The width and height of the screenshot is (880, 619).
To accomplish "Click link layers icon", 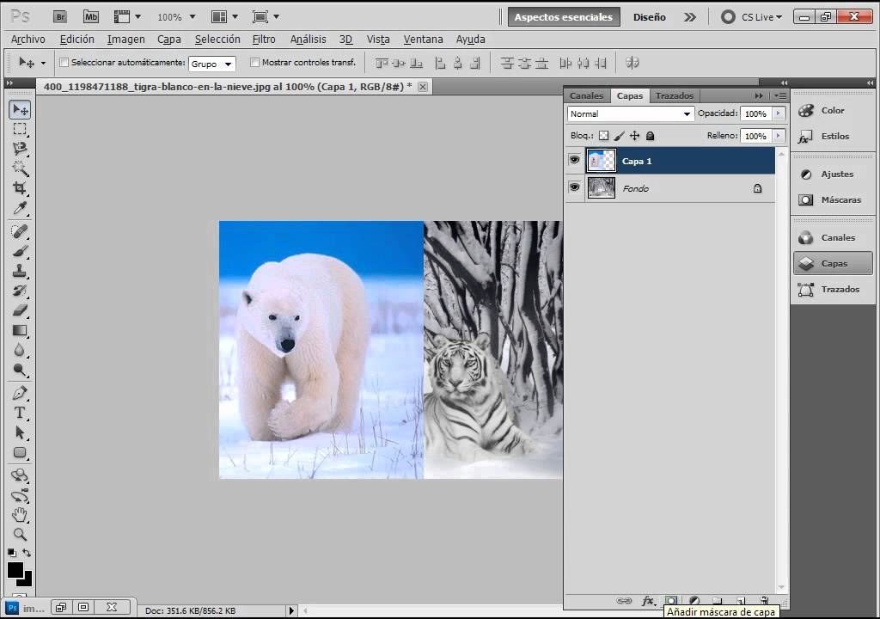I will pos(624,600).
